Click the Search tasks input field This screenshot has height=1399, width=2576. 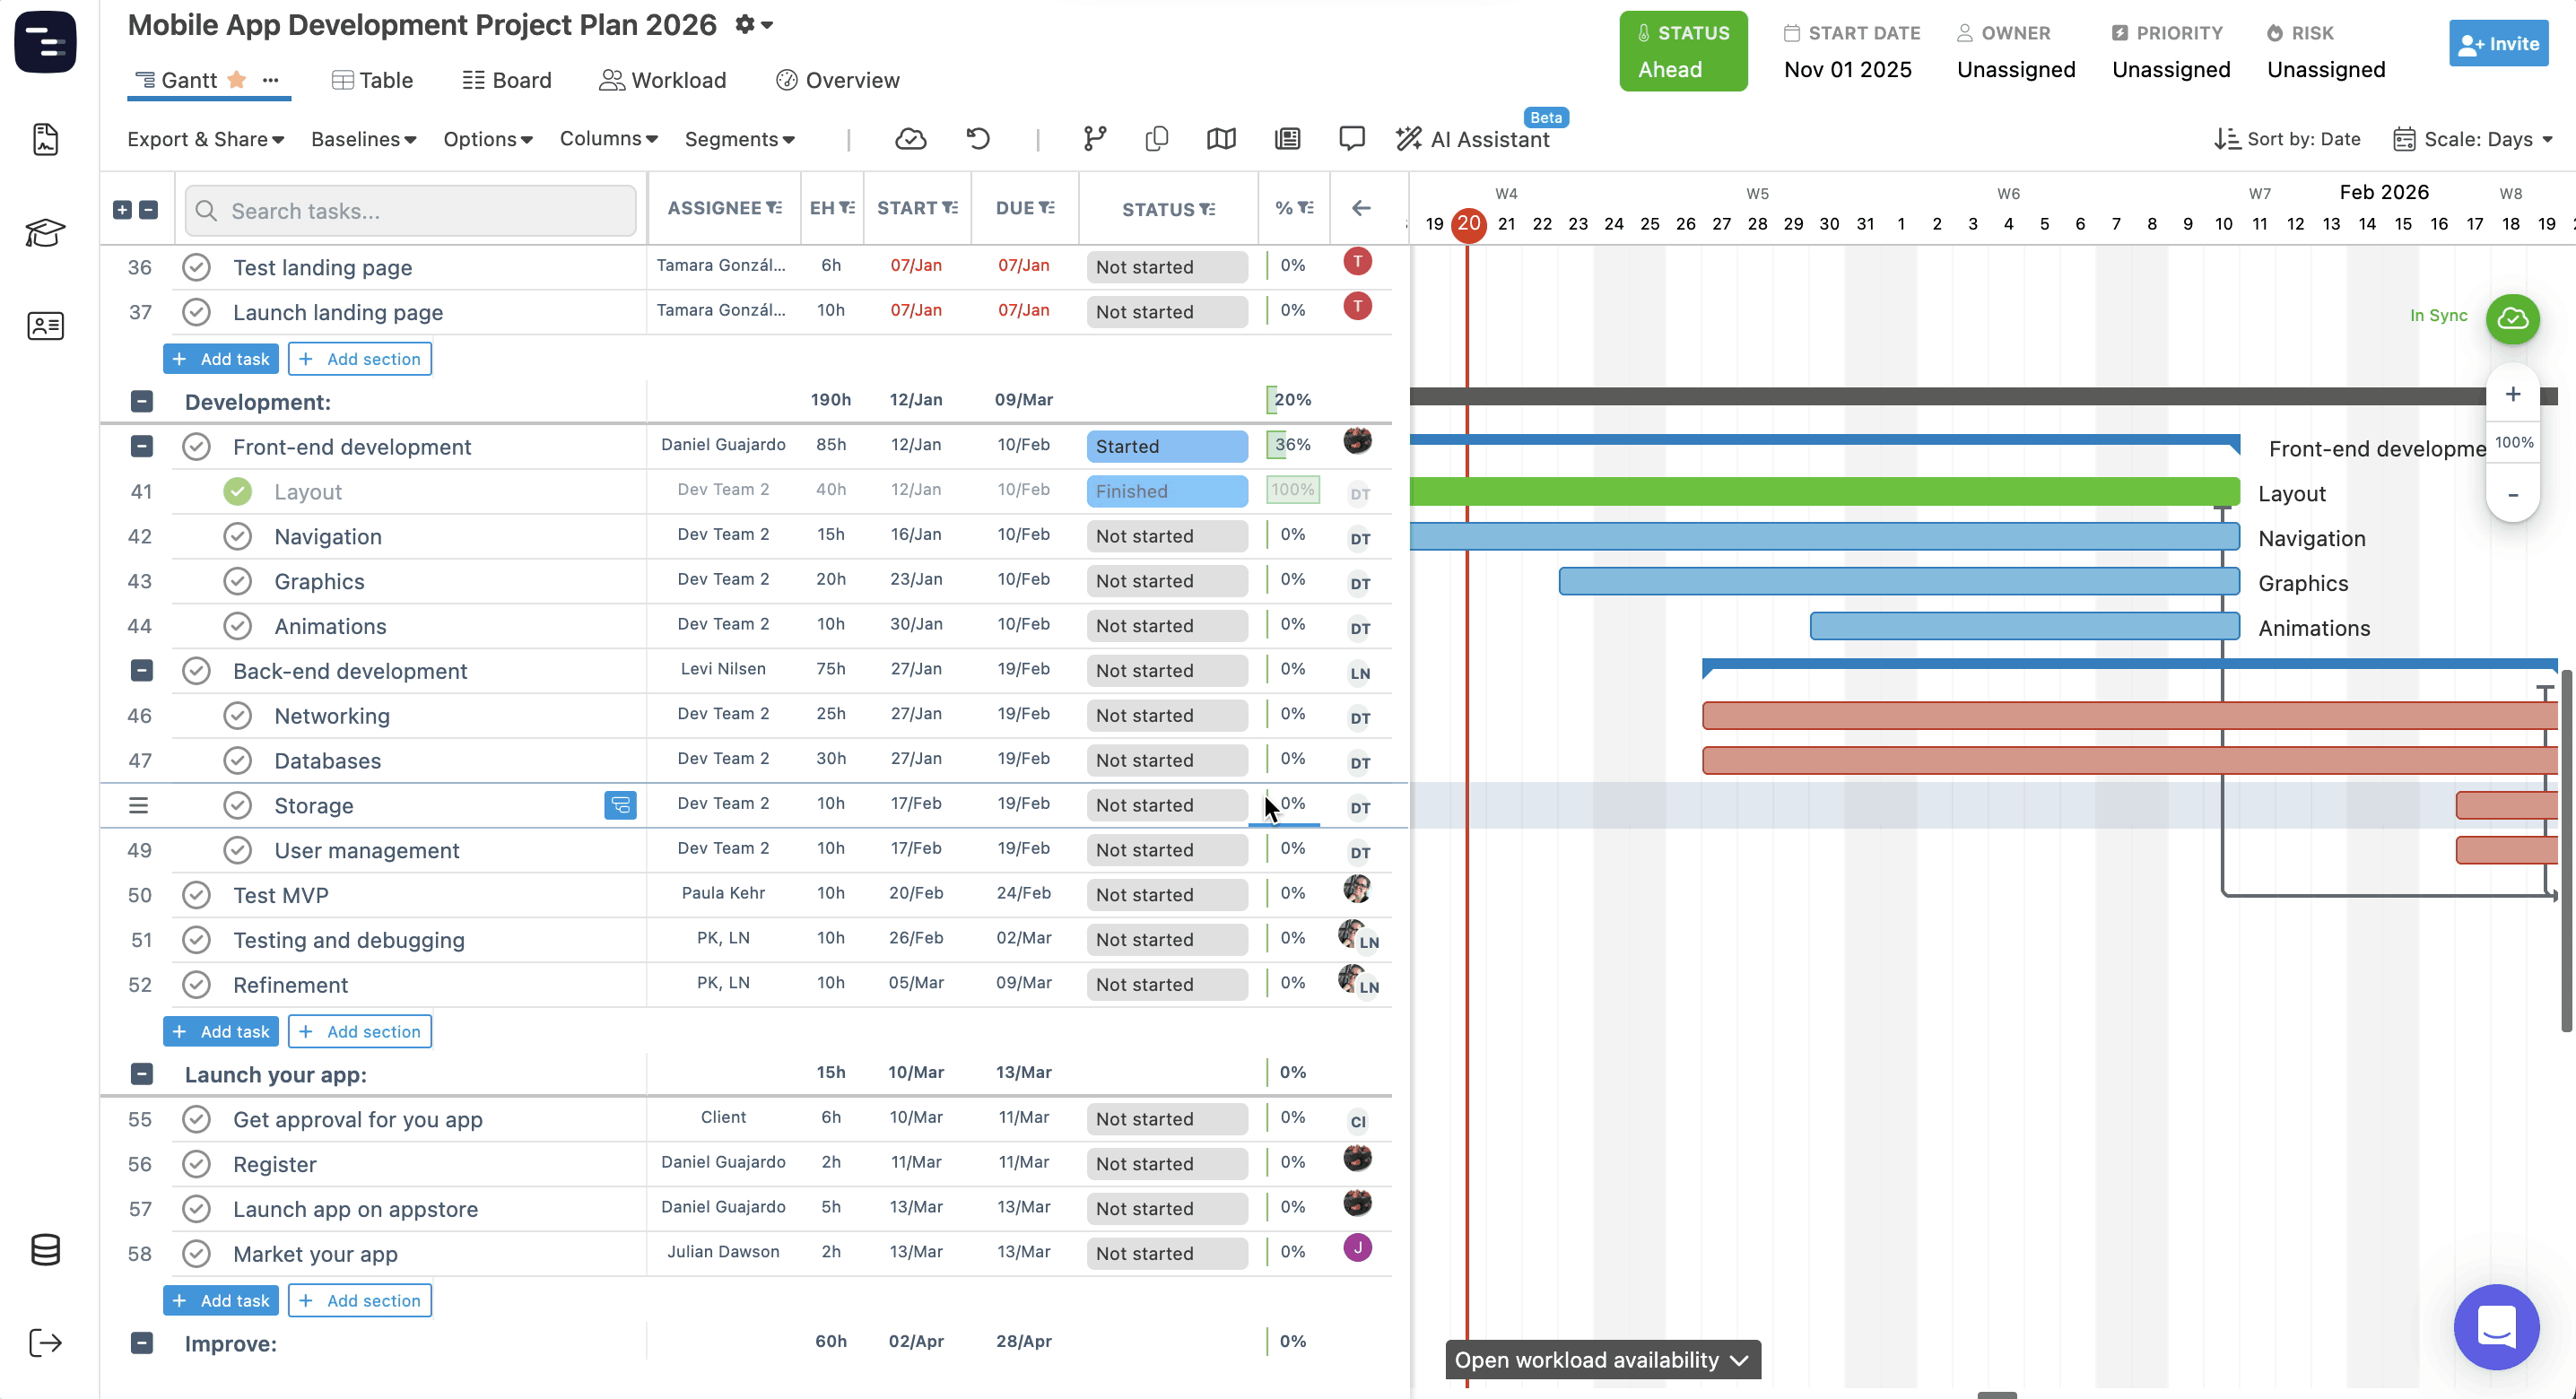coord(411,211)
